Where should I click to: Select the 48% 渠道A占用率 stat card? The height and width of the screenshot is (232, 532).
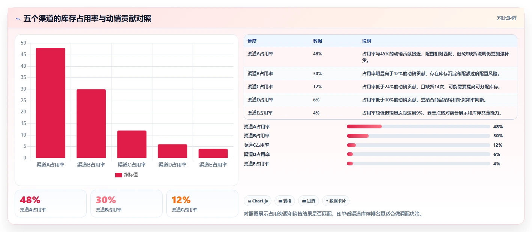[x=51, y=204]
